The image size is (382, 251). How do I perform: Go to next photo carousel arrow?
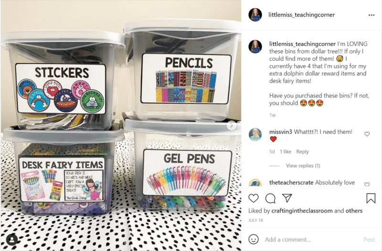pos(231,125)
